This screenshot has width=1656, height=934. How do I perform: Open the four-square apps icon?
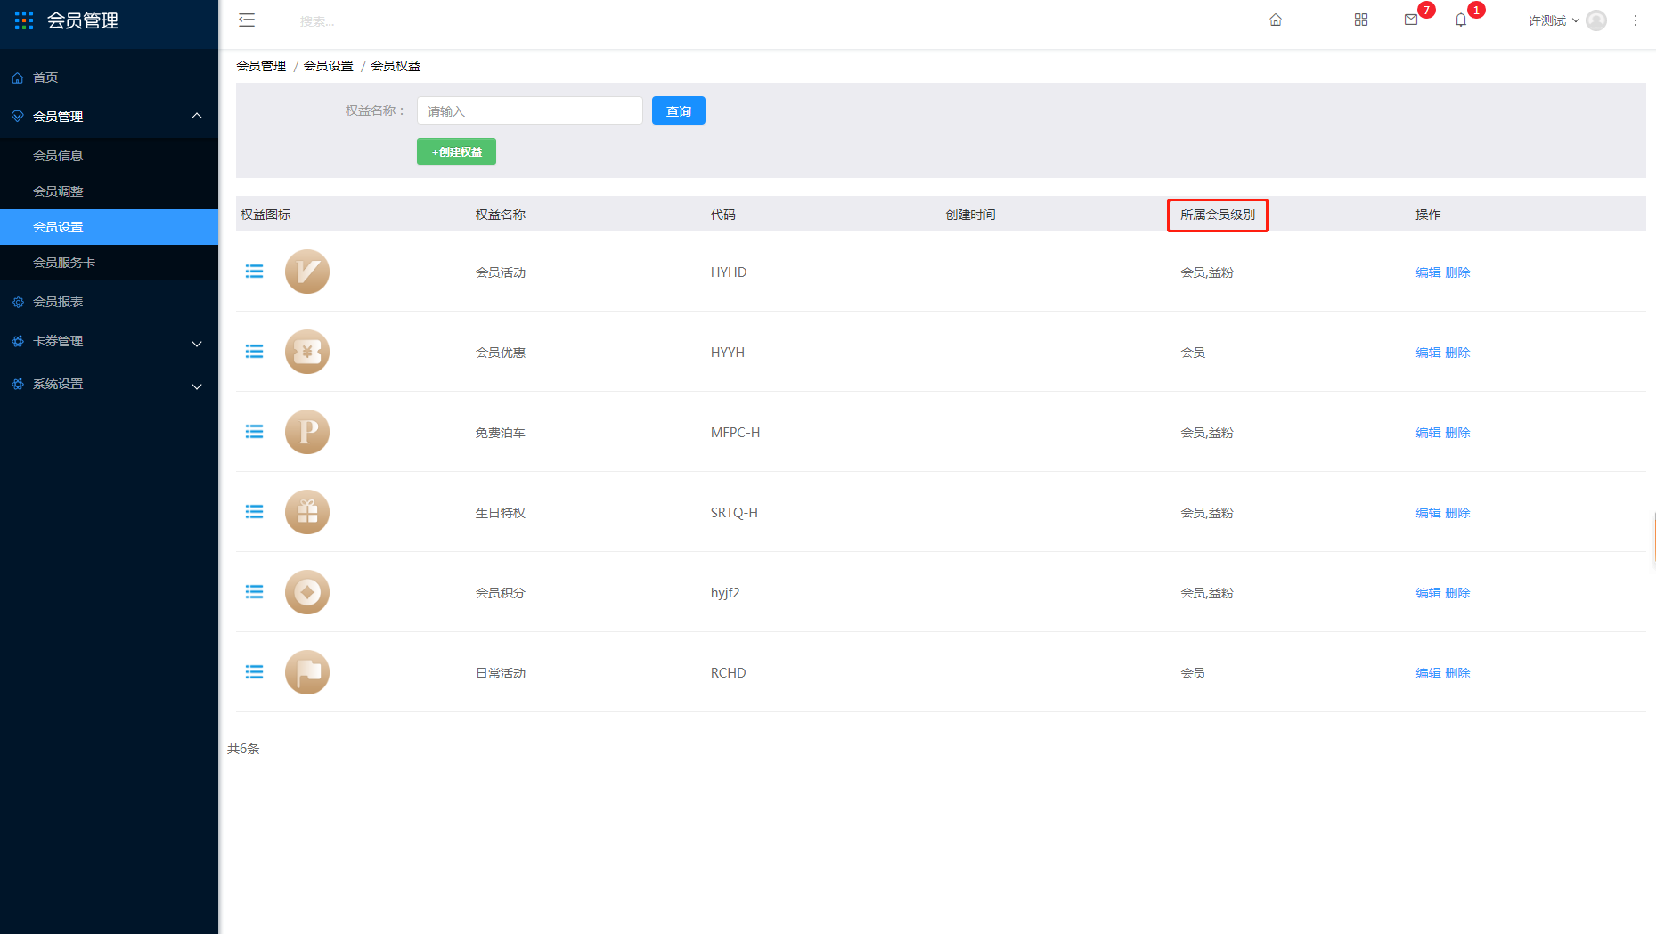[x=1361, y=20]
